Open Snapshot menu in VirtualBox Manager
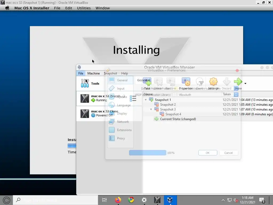This screenshot has height=205, width=273. point(110,73)
